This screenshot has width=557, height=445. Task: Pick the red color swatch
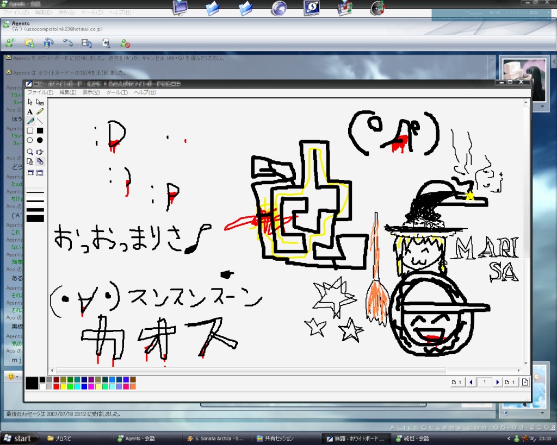pyautogui.click(x=56, y=386)
